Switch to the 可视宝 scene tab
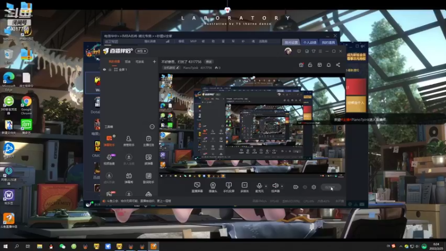Image resolution: width=446 pixels, height=251 pixels. click(x=140, y=61)
